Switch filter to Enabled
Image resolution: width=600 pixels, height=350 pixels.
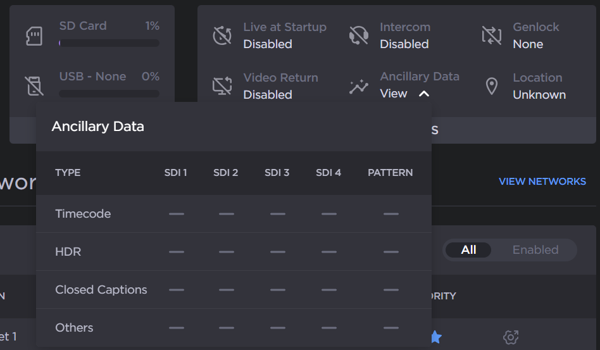(x=535, y=250)
